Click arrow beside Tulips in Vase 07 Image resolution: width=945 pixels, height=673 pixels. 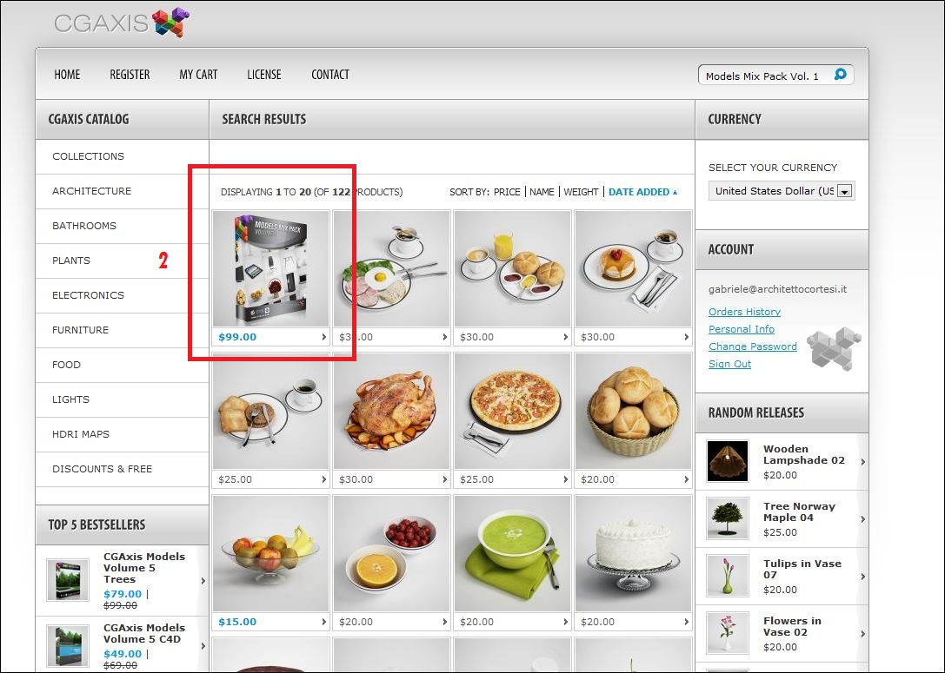[x=863, y=577]
